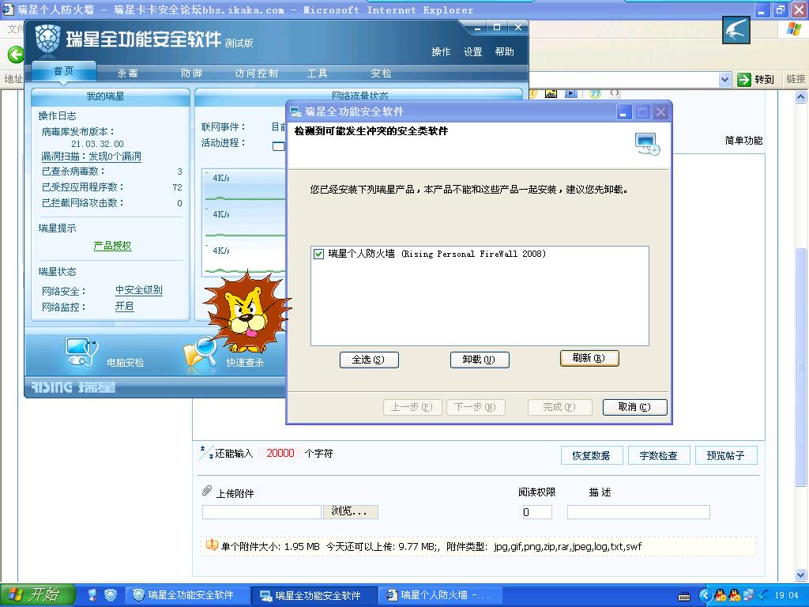The width and height of the screenshot is (809, 607).
Task: Click the paperclip 上传附件 icon
Action: pos(207,491)
